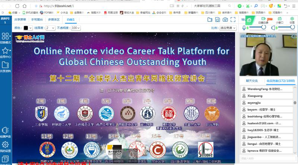298x165 pixels.
Task: Expand the bookmarks overflow chevron
Action: 287,13
